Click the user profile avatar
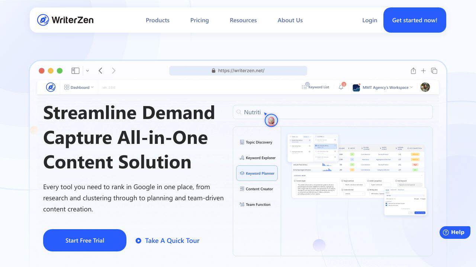Screen dimensions: 476x267 (425, 87)
